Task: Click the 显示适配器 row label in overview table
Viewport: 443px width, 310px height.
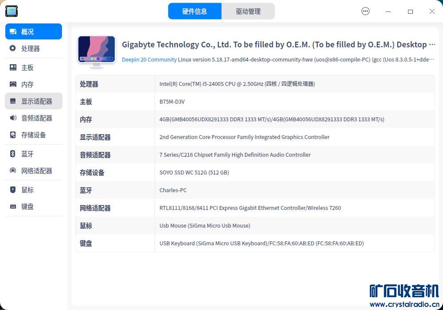Action: (x=95, y=137)
